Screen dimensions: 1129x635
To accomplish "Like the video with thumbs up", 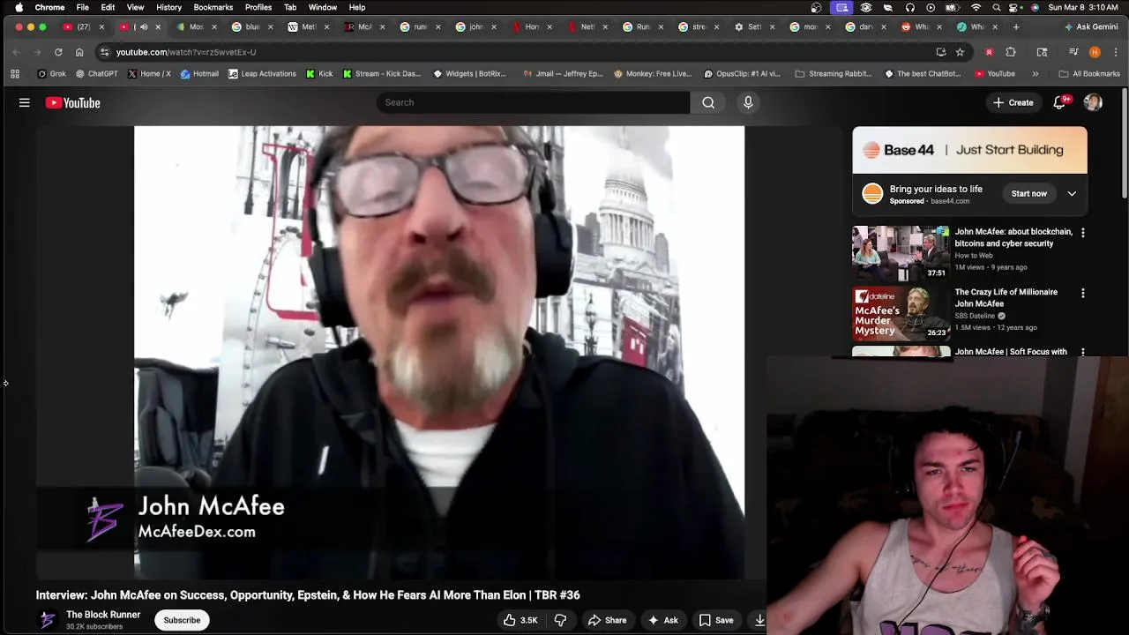I will tap(520, 620).
